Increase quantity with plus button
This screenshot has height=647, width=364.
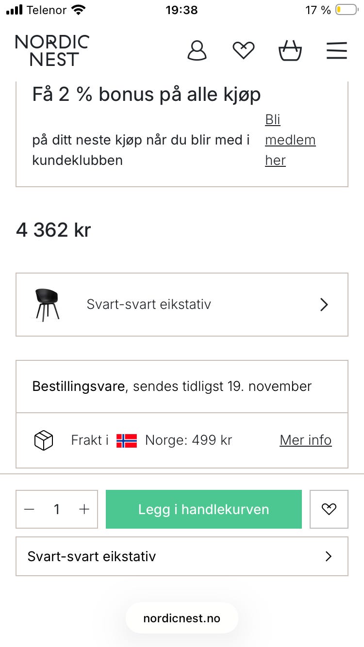pyautogui.click(x=84, y=509)
